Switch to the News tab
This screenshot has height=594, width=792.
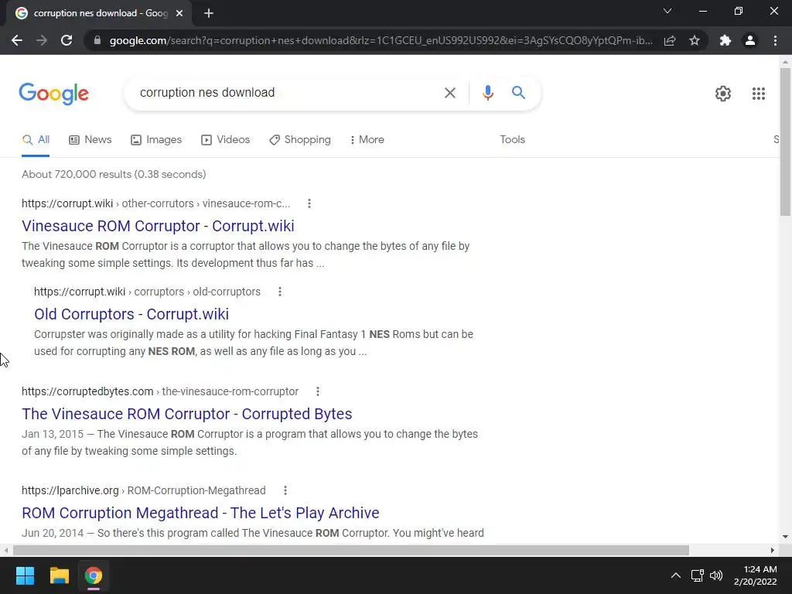pyautogui.click(x=90, y=140)
